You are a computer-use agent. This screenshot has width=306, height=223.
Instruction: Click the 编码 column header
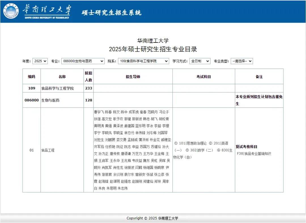pyautogui.click(x=32, y=77)
